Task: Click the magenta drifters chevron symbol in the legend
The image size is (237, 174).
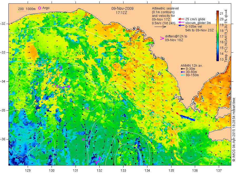Action: 162,38
